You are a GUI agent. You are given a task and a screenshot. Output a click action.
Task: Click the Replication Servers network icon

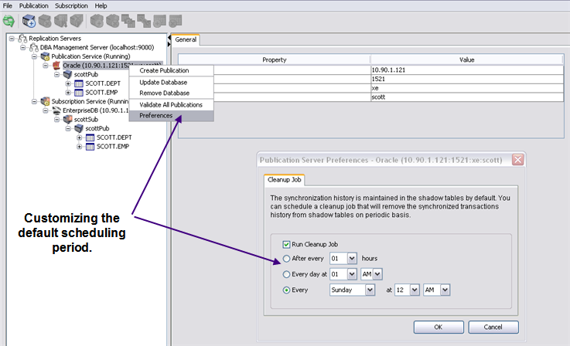(22, 38)
